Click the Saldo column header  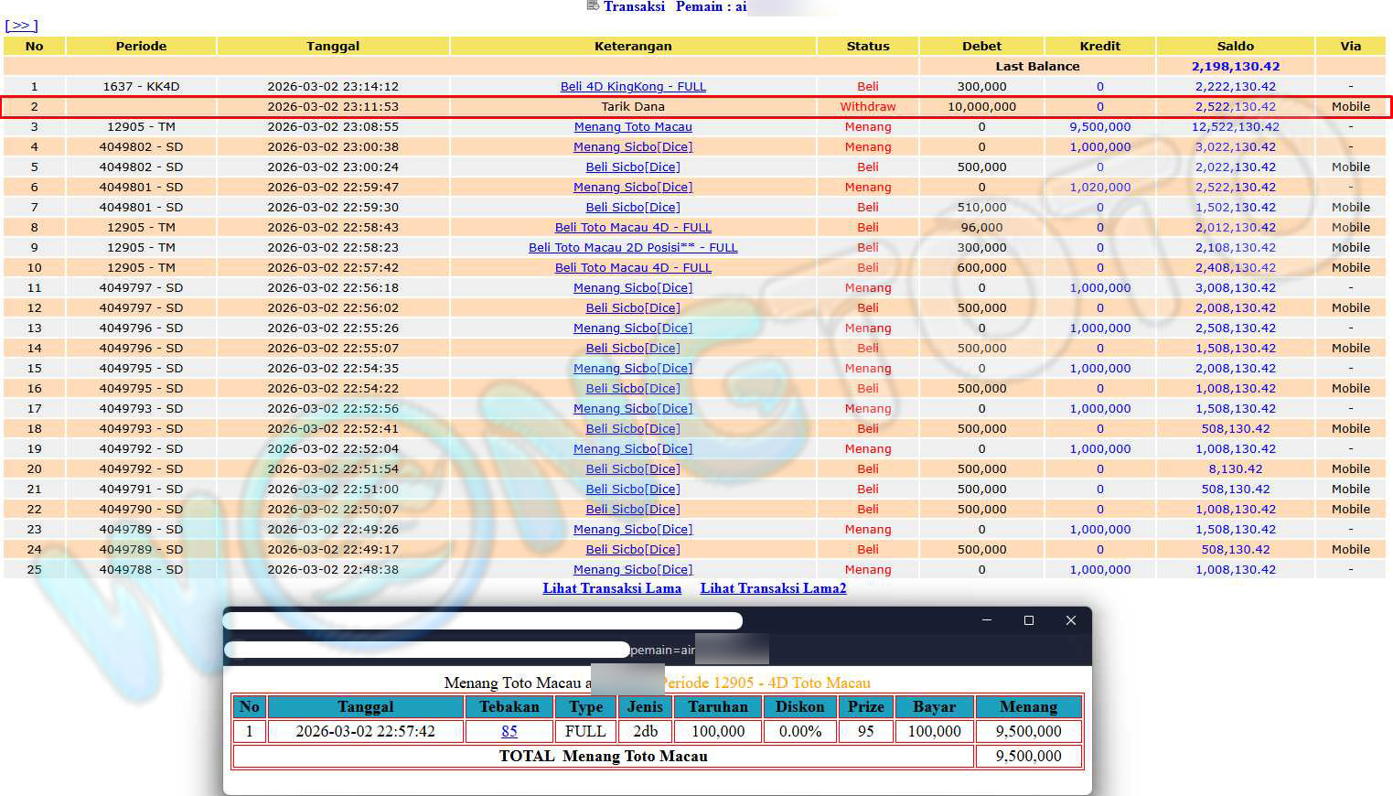pyautogui.click(x=1235, y=46)
